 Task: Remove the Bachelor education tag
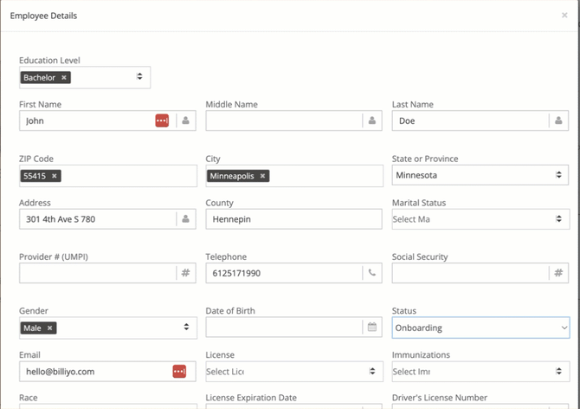(64, 78)
